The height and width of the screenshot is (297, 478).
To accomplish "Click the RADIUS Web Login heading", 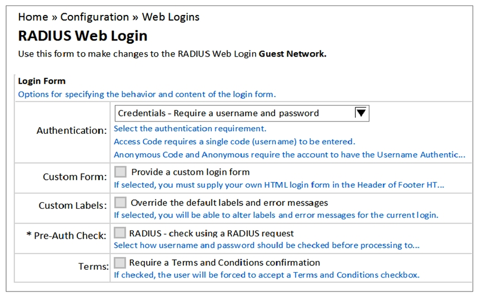I will pyautogui.click(x=83, y=36).
